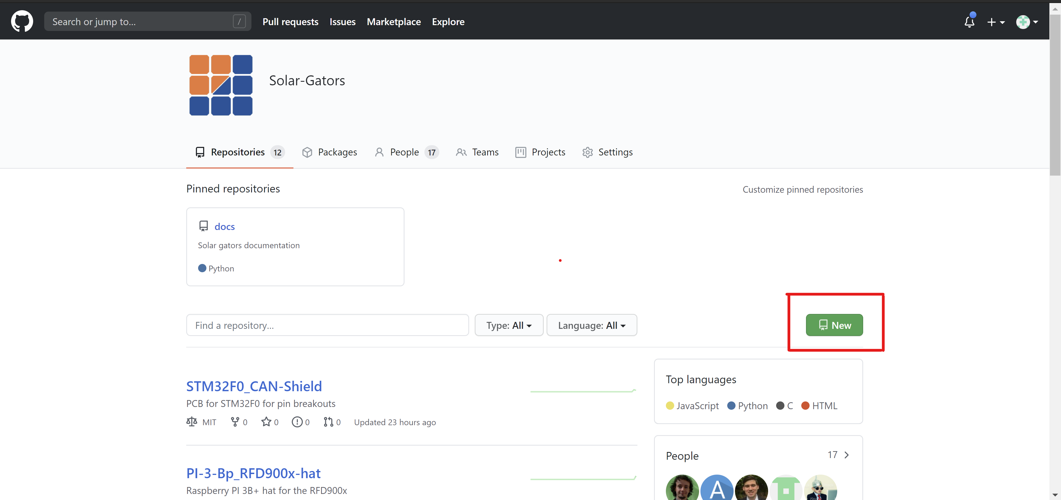Click Customize pinned repositories link
Screen dimensions: 1061x500
click(802, 189)
